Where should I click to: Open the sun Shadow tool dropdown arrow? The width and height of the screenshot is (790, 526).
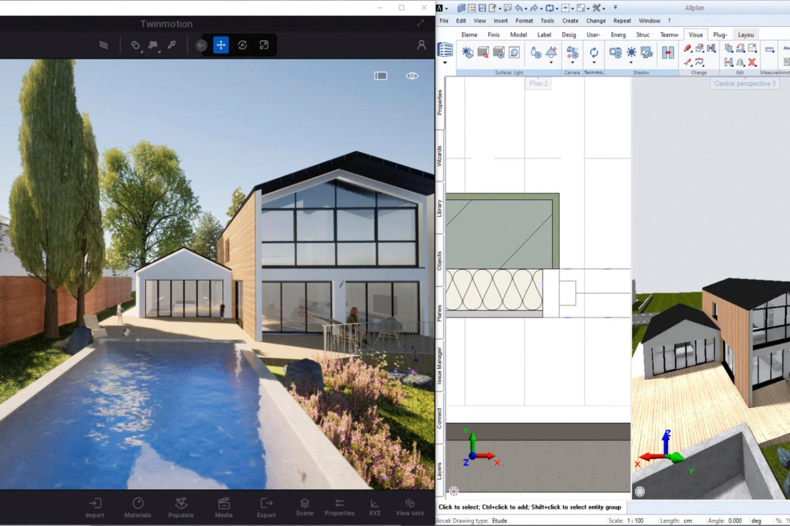coord(631,62)
